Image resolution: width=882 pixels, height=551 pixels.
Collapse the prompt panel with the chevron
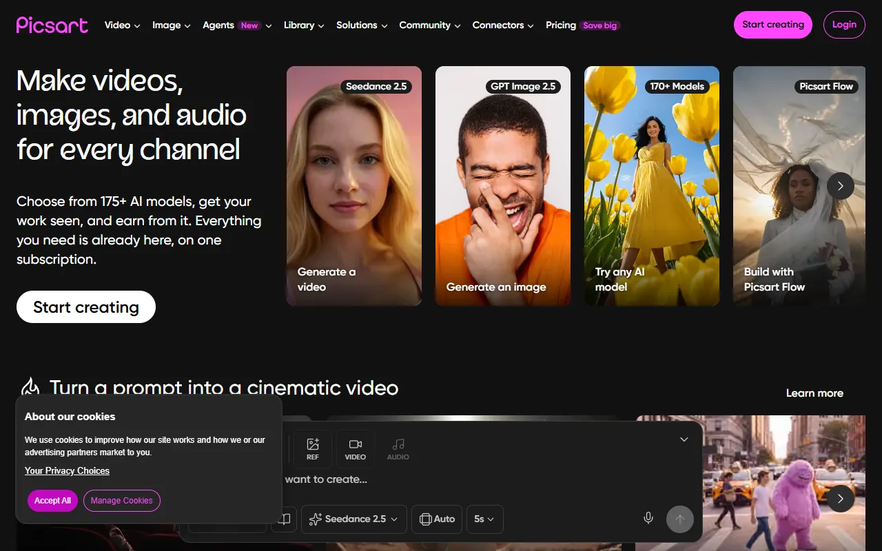684,439
